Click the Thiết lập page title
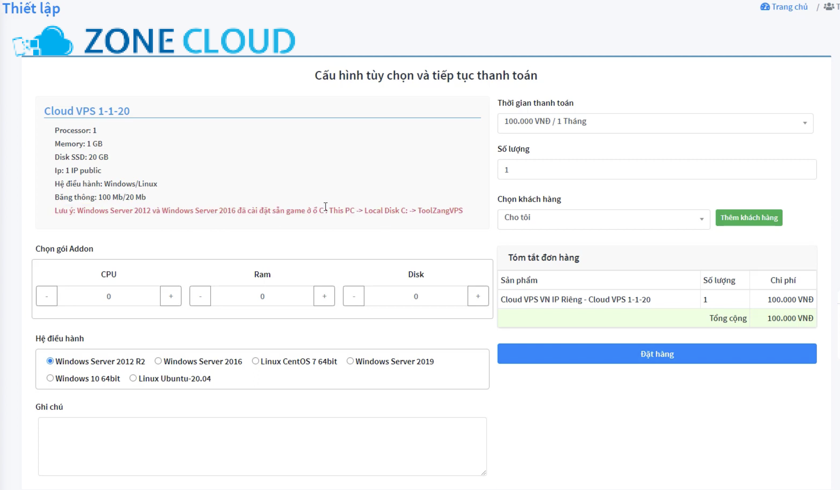The height and width of the screenshot is (490, 840). click(x=31, y=8)
